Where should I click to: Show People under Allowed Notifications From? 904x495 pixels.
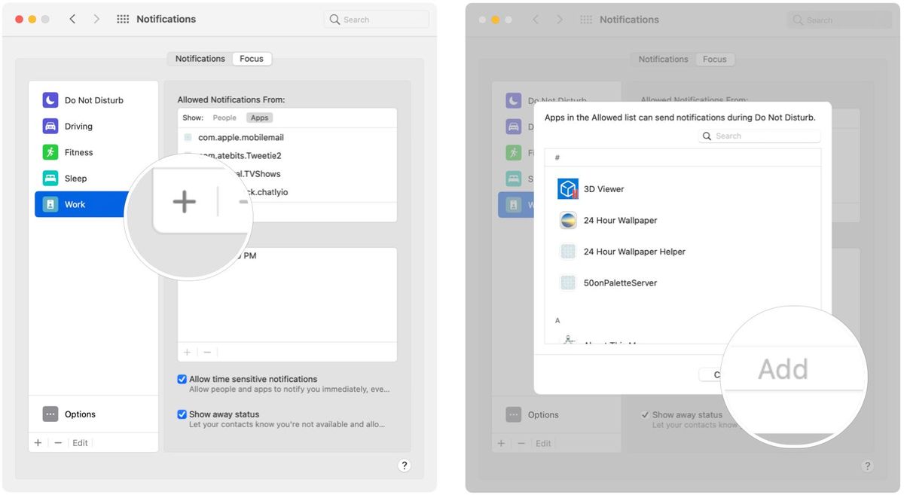[224, 118]
